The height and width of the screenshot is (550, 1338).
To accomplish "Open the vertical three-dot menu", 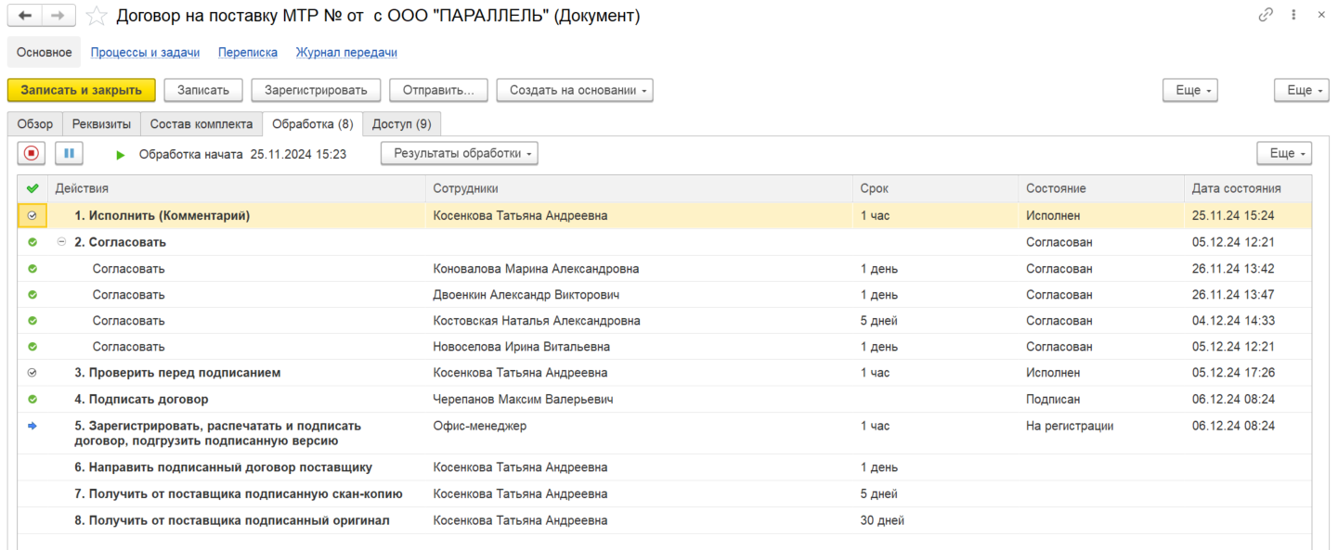I will coord(1293,15).
